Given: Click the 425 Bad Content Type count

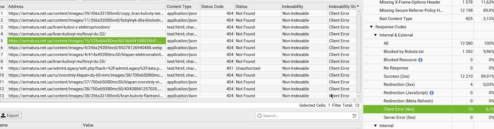Looking at the screenshot, I should tap(469, 19).
